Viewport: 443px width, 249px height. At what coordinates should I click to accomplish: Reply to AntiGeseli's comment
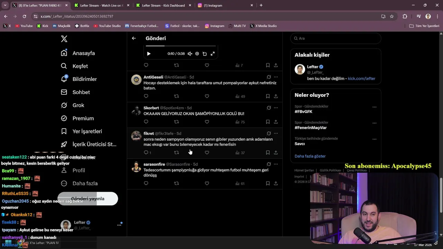(x=146, y=96)
